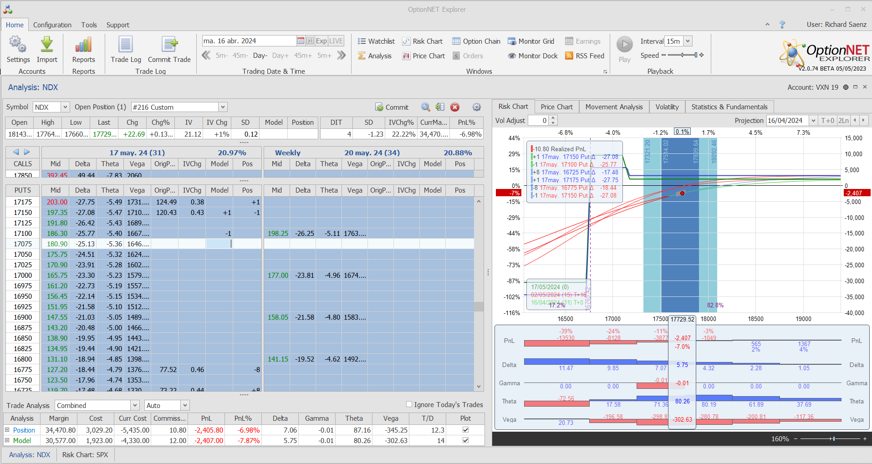
Task: Open the Risk Chart window from ribbon
Action: [422, 41]
